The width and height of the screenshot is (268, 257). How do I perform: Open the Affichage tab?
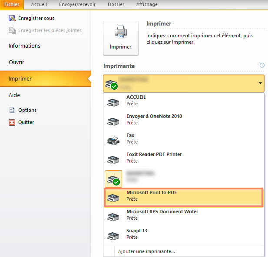point(147,4)
